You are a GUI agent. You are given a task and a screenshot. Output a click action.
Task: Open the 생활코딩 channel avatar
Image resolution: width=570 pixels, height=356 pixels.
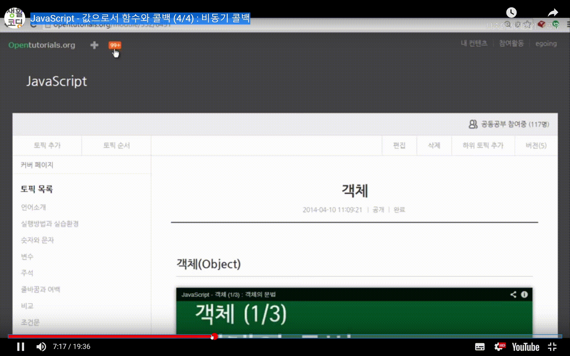[15, 18]
